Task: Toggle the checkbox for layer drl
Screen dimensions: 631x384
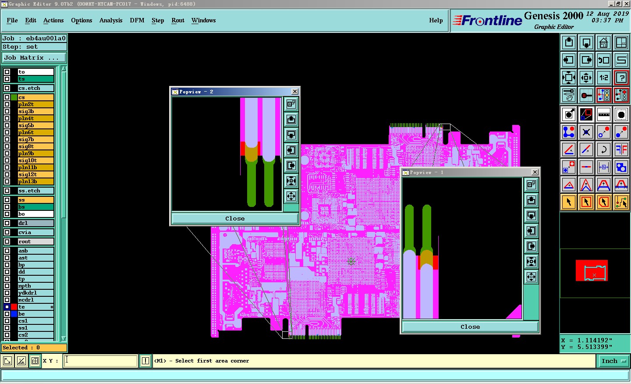Action: [7, 223]
